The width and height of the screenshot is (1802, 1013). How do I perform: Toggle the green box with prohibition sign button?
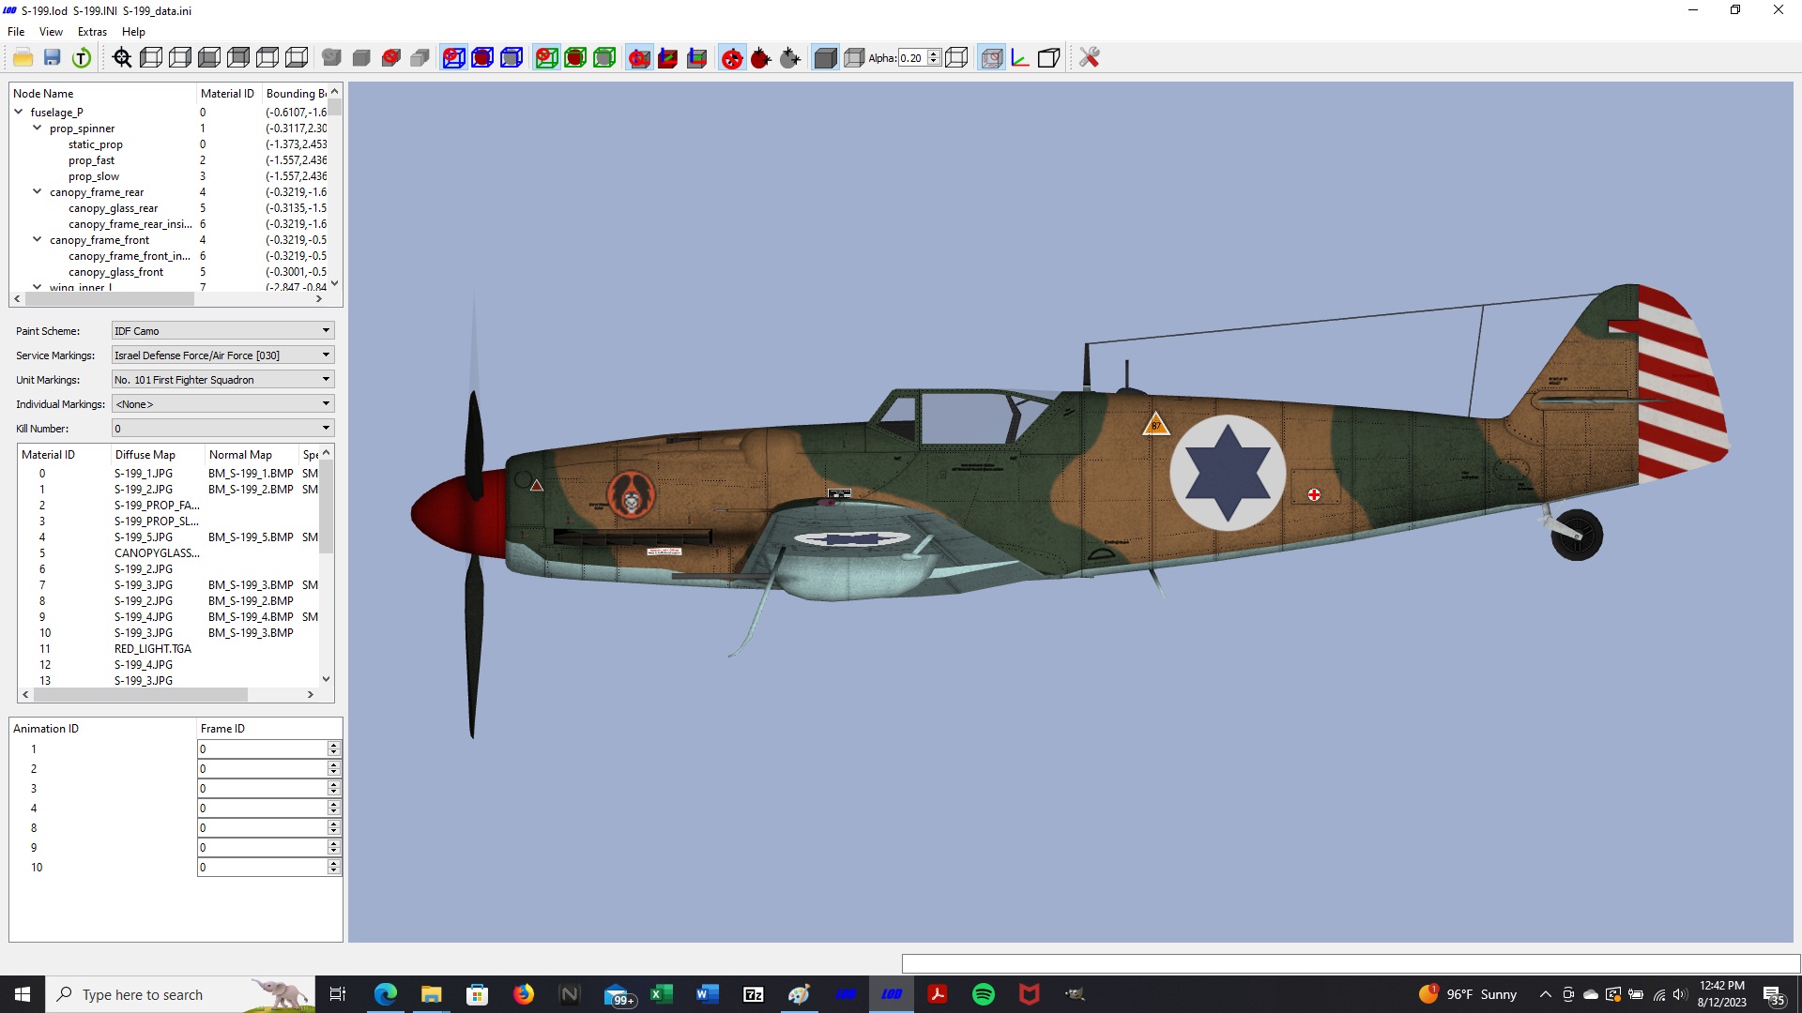pyautogui.click(x=546, y=58)
